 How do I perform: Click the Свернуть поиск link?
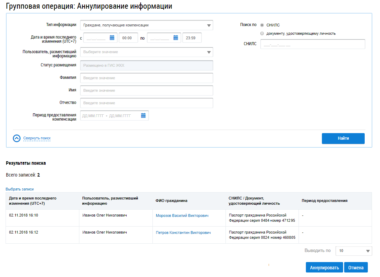(x=37, y=138)
